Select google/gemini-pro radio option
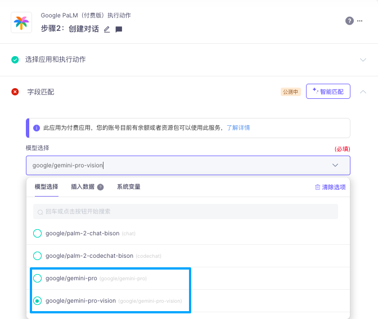Image resolution: width=378 pixels, height=319 pixels. click(37, 279)
